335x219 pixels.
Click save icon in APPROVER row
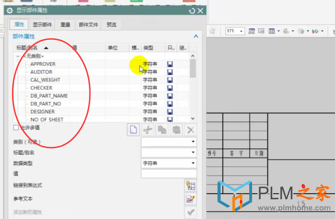coord(170,64)
